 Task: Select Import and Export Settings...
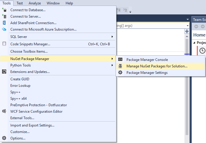click(58, 125)
